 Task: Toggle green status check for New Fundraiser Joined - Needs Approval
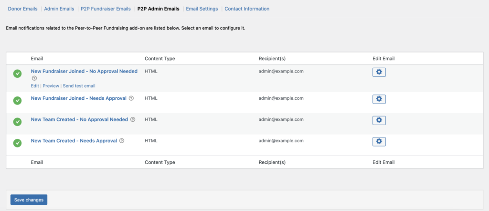pos(18,100)
